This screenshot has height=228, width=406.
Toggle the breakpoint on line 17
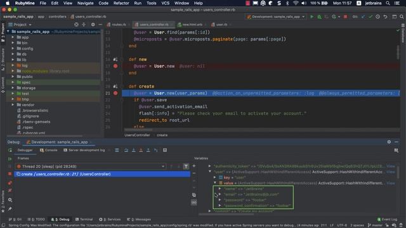click(x=115, y=66)
